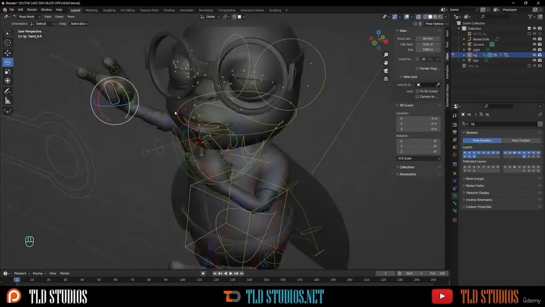Expand the Bone Groups panel
The height and width of the screenshot is (307, 545).
click(475, 179)
